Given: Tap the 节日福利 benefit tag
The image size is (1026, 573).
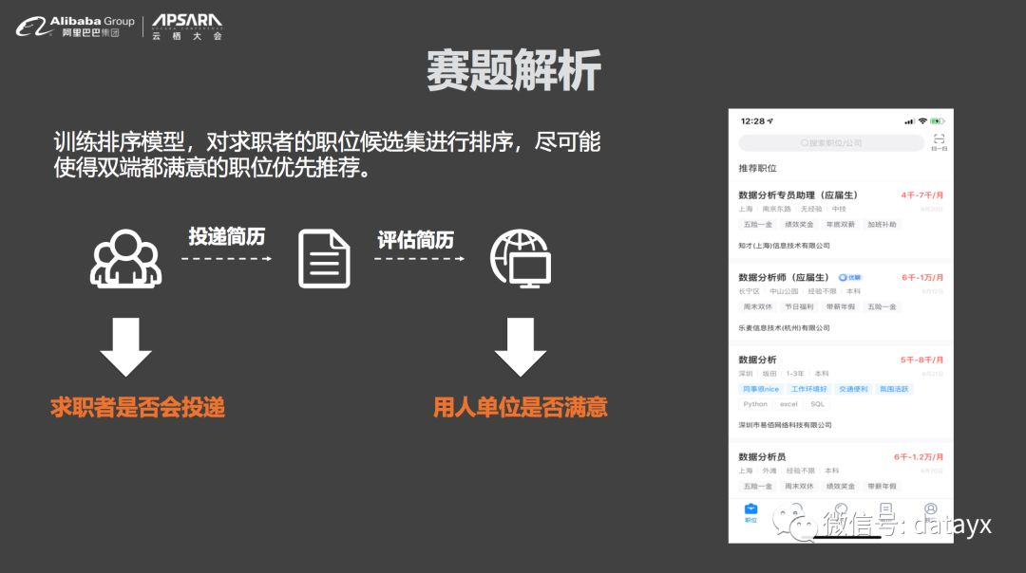Looking at the screenshot, I should [799, 307].
